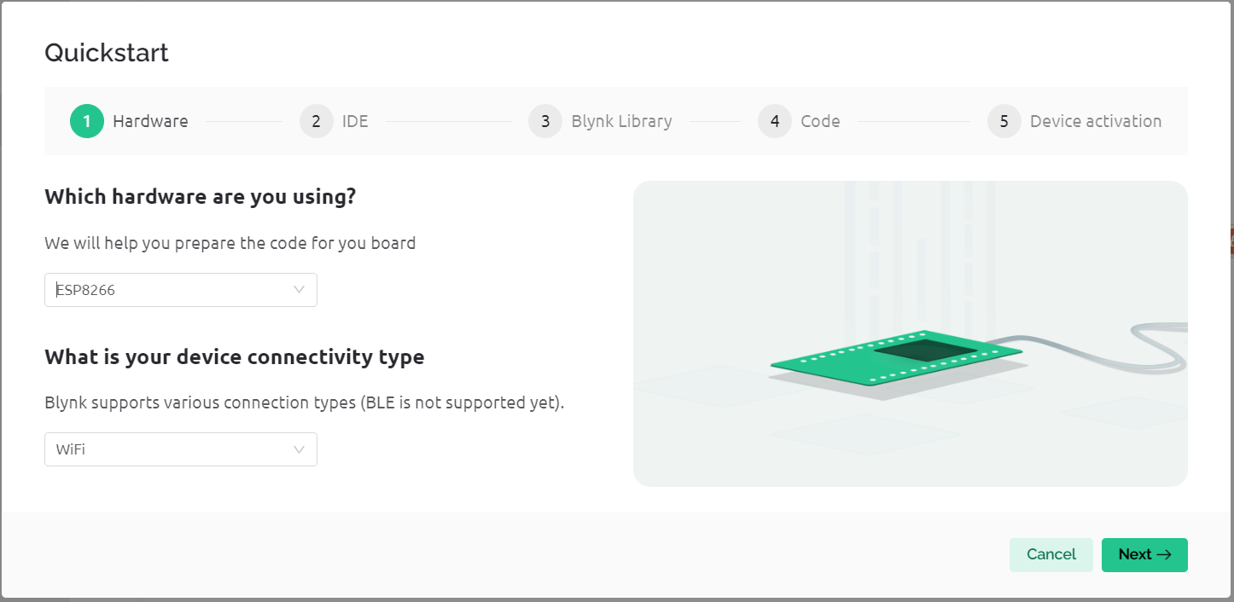Click the step 2 circle icon
Viewport: 1234px width, 602px height.
tap(317, 121)
